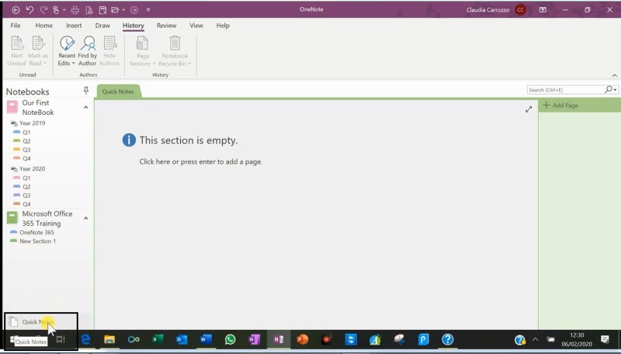Image resolution: width=621 pixels, height=354 pixels.
Task: Click the delete-page icon in quick access toolbar
Action: click(102, 10)
